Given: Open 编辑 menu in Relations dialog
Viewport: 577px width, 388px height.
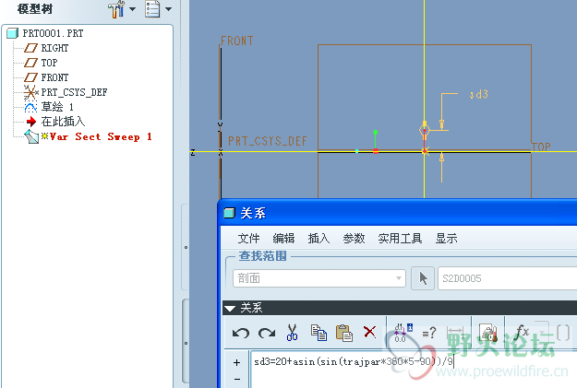Looking at the screenshot, I should [283, 239].
